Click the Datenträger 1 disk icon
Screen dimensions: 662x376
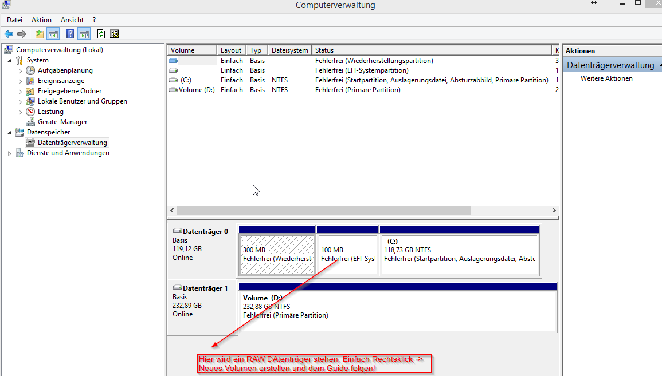177,287
